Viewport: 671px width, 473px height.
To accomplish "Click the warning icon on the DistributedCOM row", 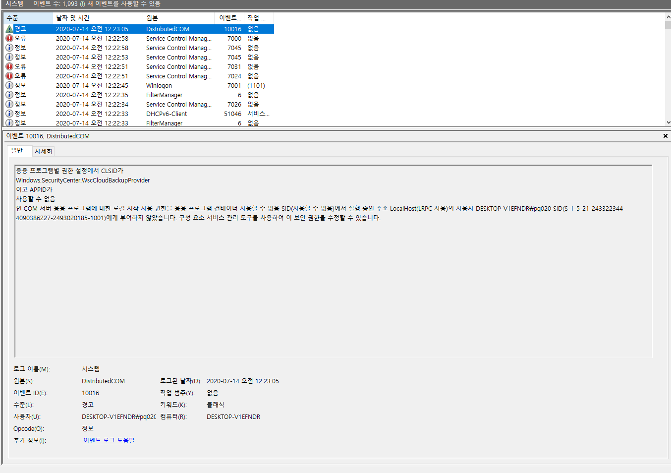I will coord(9,29).
